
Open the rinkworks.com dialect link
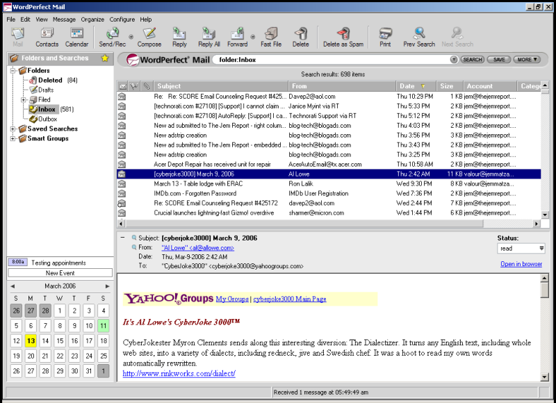(179, 374)
